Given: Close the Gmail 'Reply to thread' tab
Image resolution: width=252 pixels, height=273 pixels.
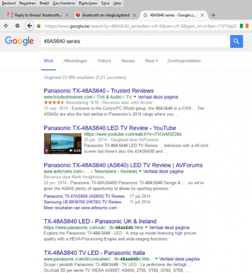Looking at the screenshot, I should pos(67,15).
